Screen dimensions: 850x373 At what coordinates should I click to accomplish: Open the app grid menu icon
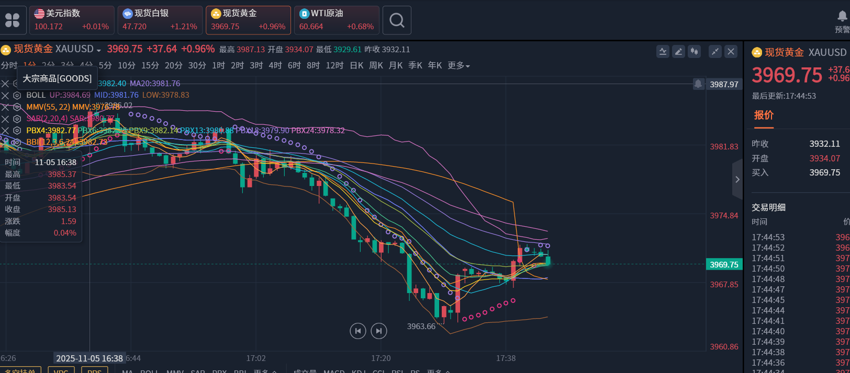12,20
